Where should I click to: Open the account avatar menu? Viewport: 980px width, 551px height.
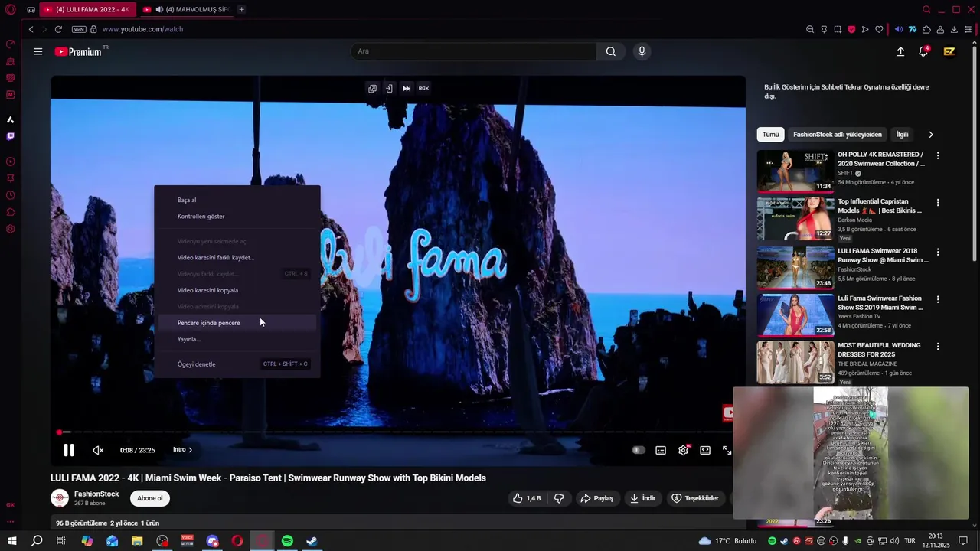coord(949,51)
